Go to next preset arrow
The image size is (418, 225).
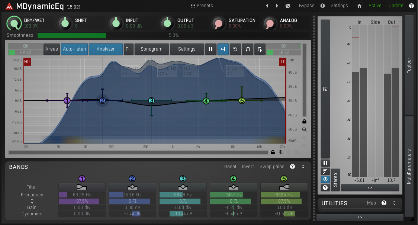277,6
